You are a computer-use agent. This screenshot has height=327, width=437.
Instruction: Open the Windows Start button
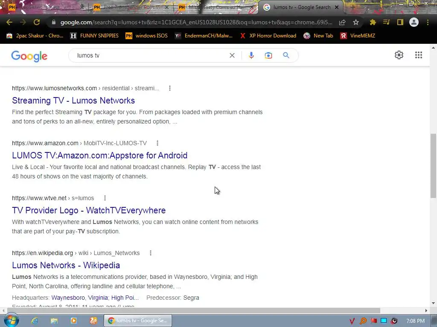tap(11, 320)
